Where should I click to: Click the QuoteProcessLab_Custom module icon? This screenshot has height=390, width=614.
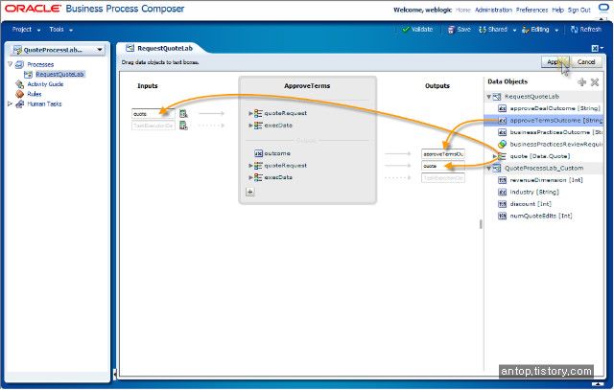tap(497, 169)
